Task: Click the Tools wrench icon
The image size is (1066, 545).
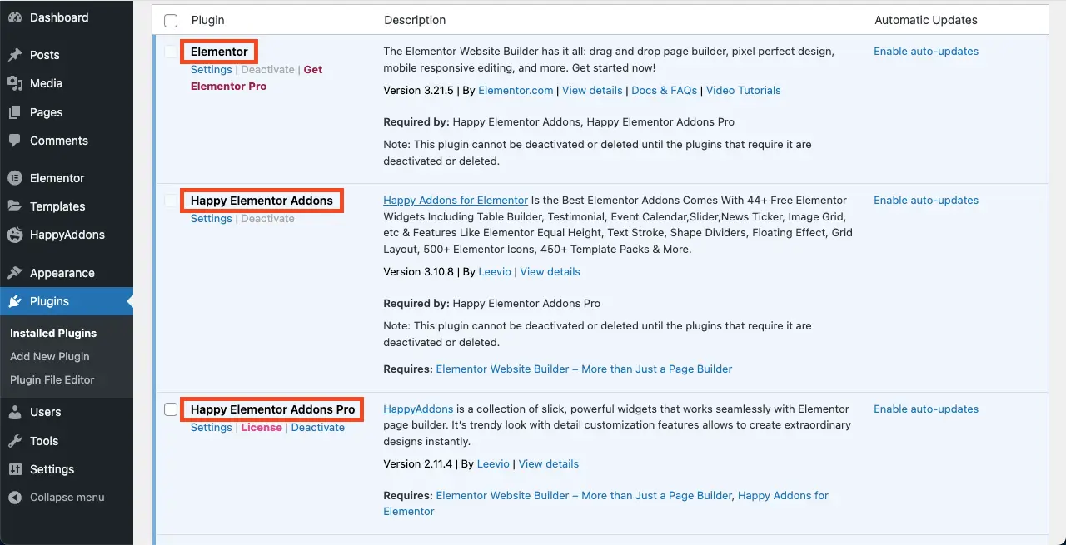Action: [x=15, y=441]
